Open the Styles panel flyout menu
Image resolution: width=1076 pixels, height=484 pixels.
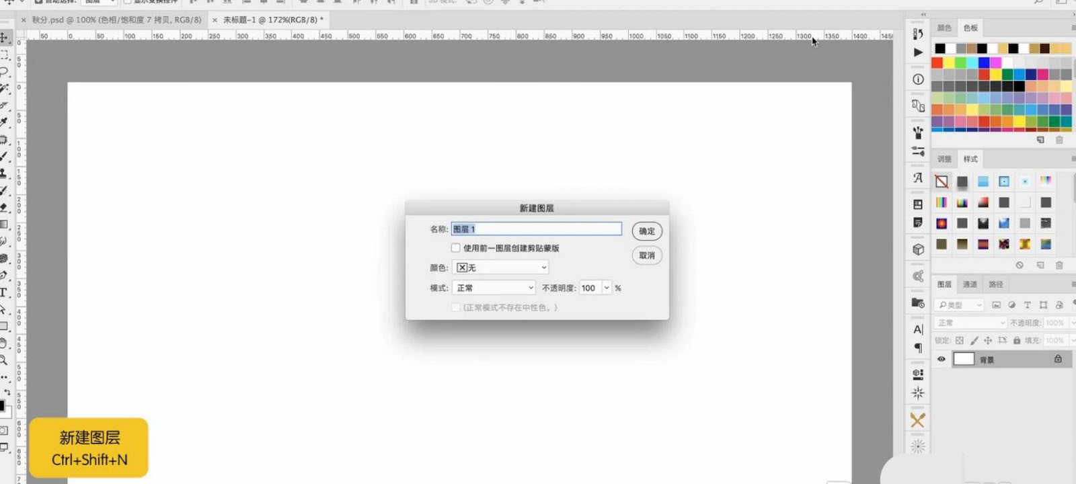[1073, 159]
